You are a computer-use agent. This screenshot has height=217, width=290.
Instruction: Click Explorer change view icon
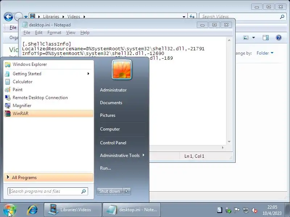click(246, 38)
